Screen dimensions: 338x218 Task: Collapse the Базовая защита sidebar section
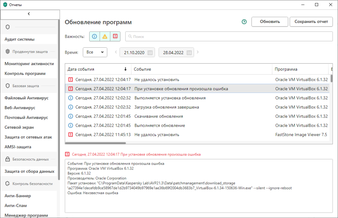point(26,86)
